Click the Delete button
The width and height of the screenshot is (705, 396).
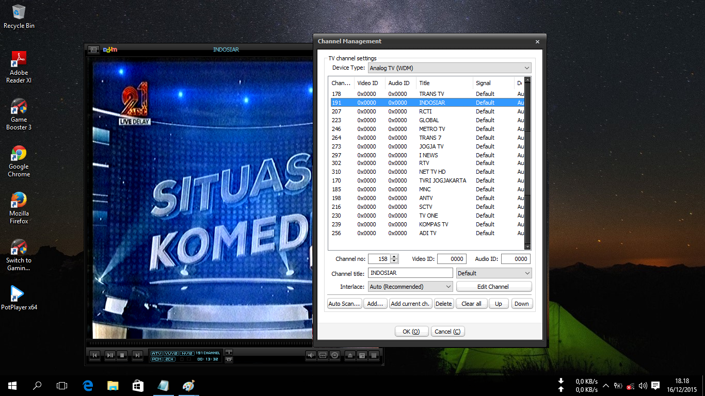[x=444, y=304]
